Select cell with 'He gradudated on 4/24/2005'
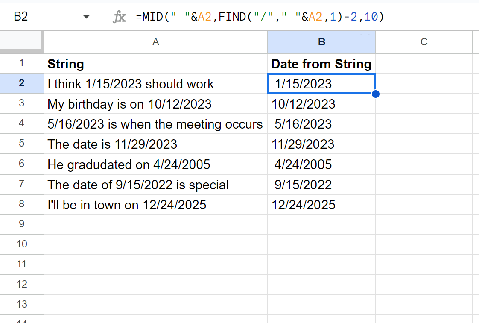This screenshot has width=479, height=323. pyautogui.click(x=155, y=164)
